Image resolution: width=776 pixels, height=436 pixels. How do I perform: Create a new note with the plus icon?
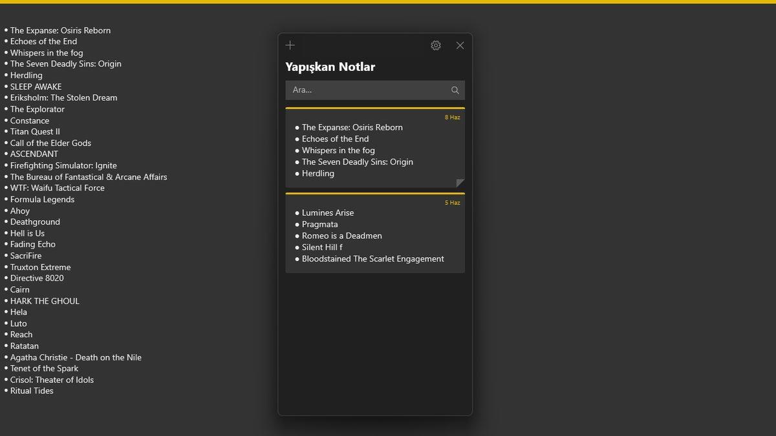(290, 45)
